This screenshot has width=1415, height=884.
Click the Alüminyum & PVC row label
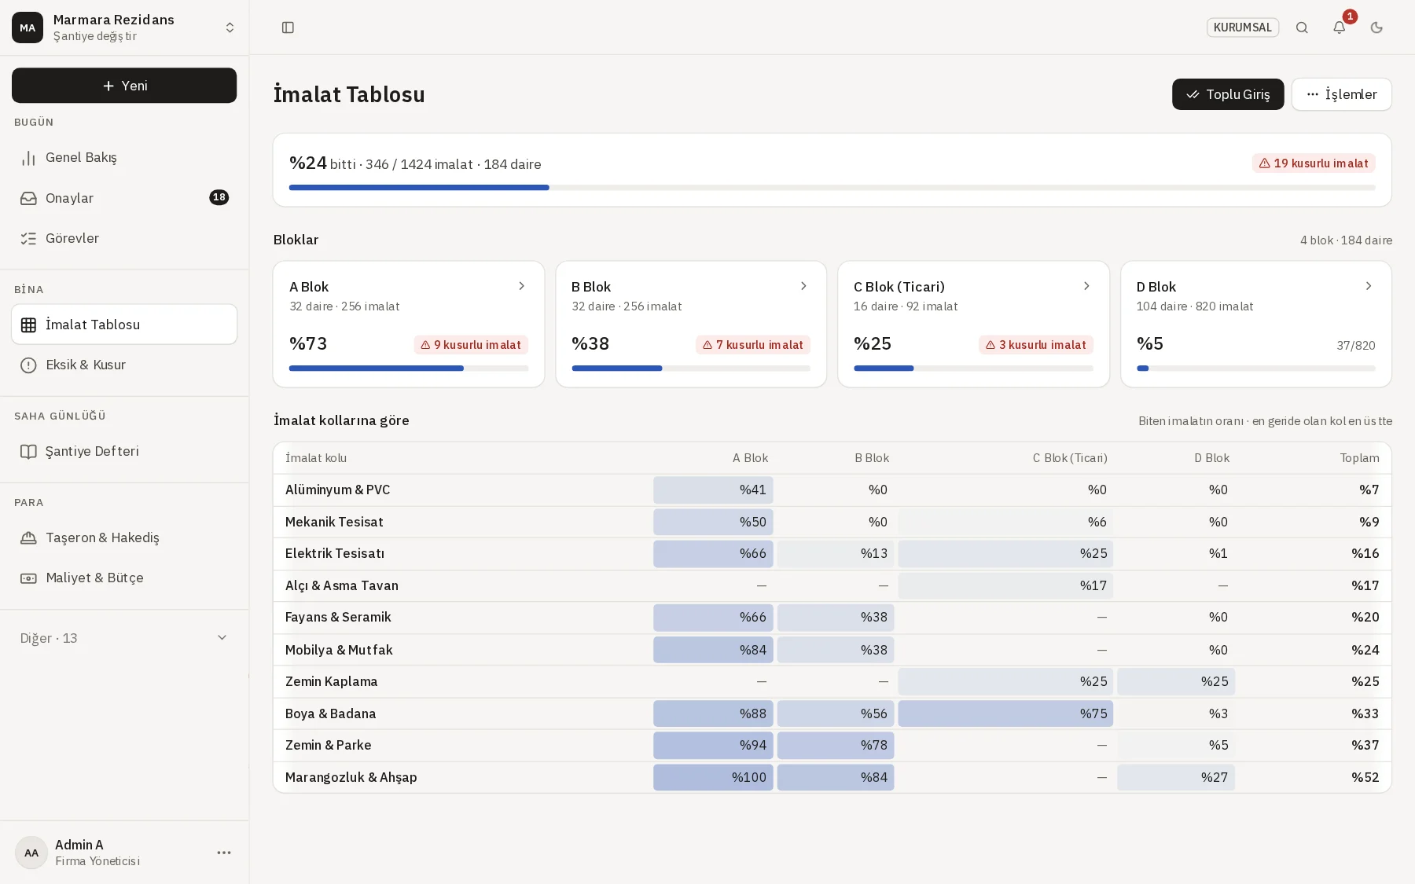point(338,490)
